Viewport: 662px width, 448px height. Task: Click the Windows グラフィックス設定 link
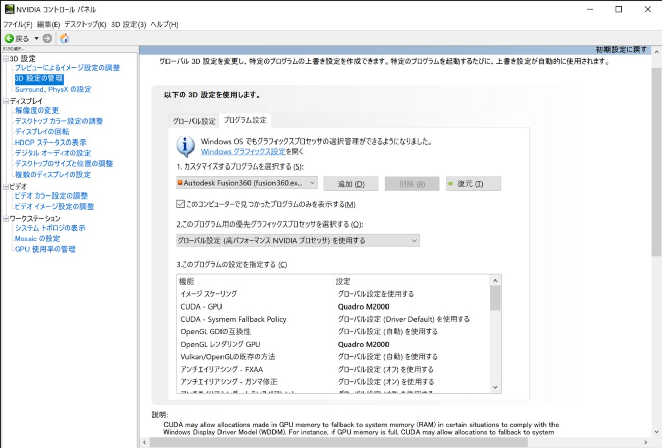(x=243, y=151)
